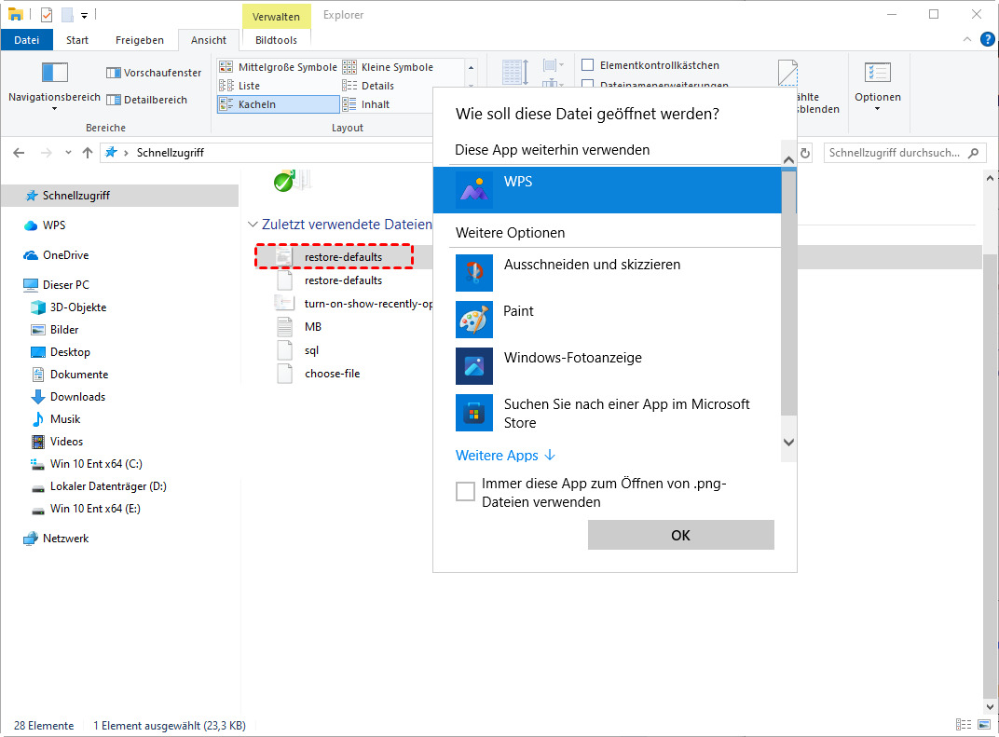
Task: Collapse the ribbon chevron
Action: tap(967, 39)
